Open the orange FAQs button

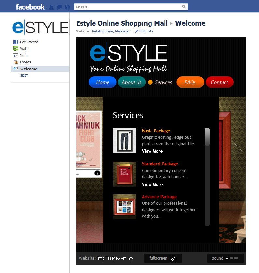[190, 82]
